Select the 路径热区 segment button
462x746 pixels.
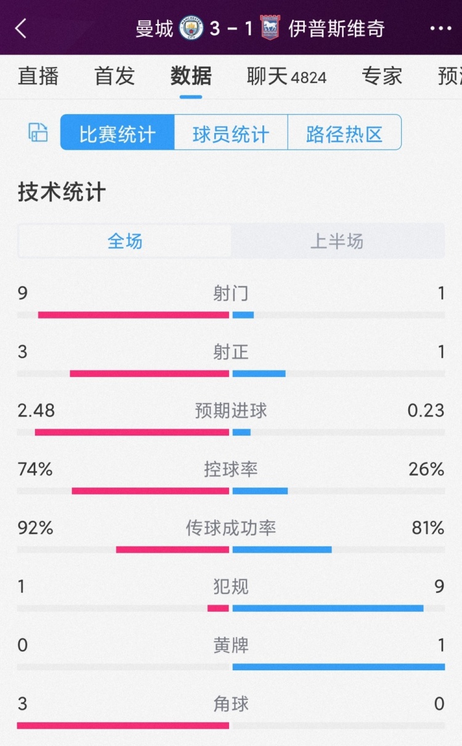click(x=344, y=132)
